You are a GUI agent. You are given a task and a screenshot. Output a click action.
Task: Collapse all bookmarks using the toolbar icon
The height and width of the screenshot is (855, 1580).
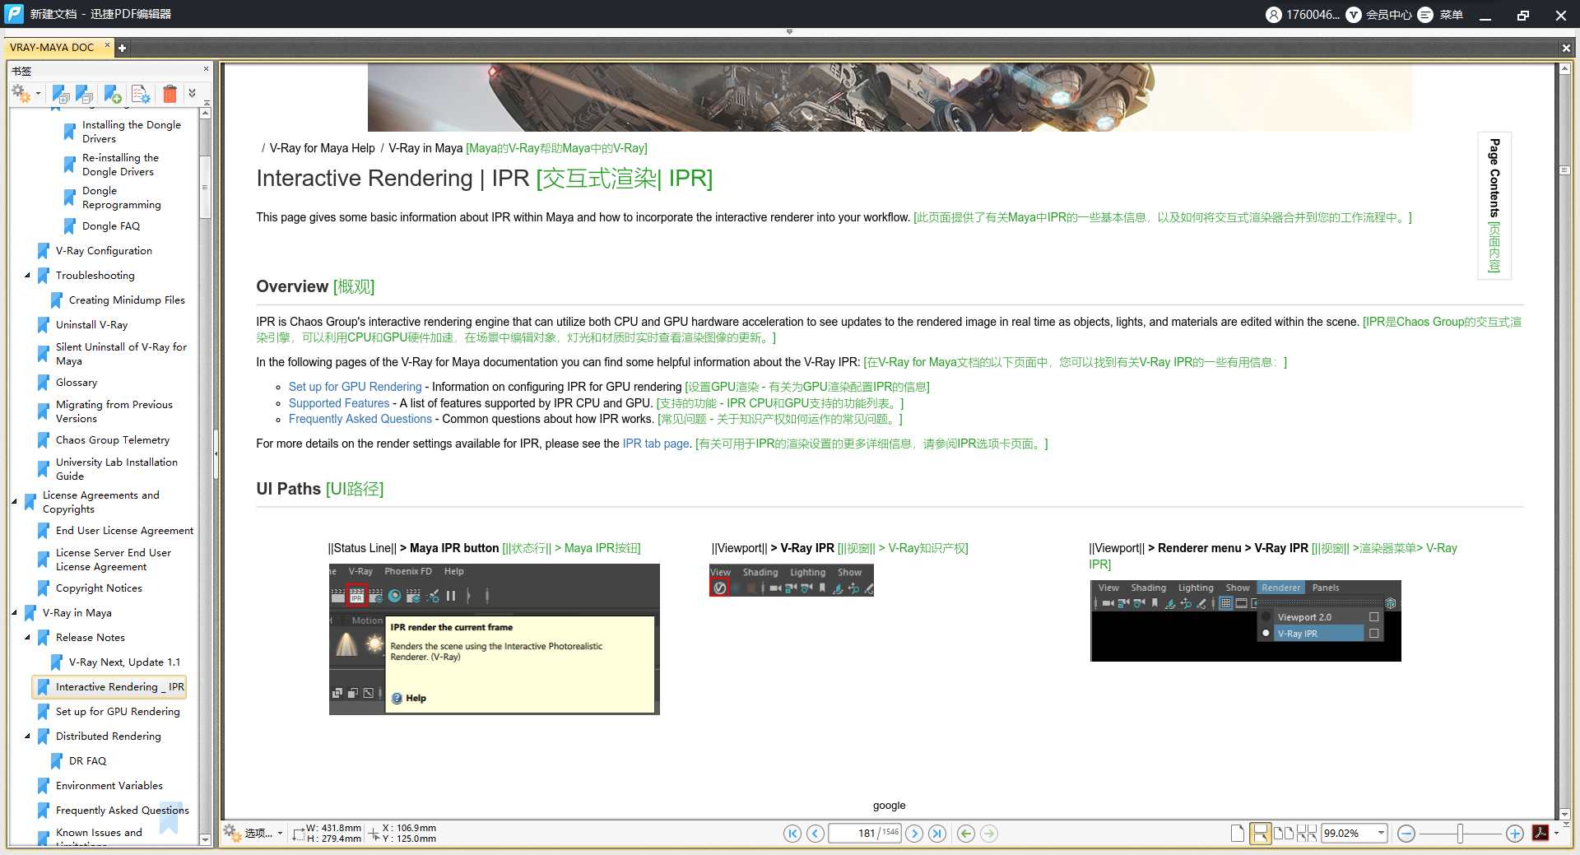tap(84, 94)
